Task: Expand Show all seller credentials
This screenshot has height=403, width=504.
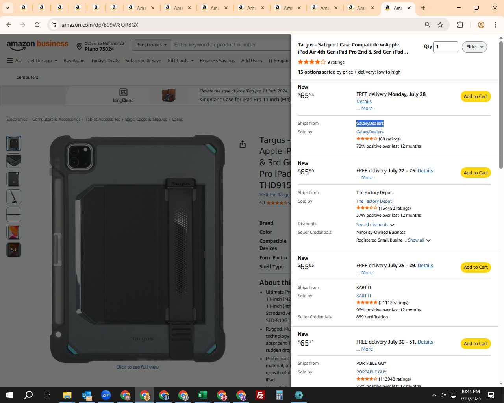Action: (419, 240)
